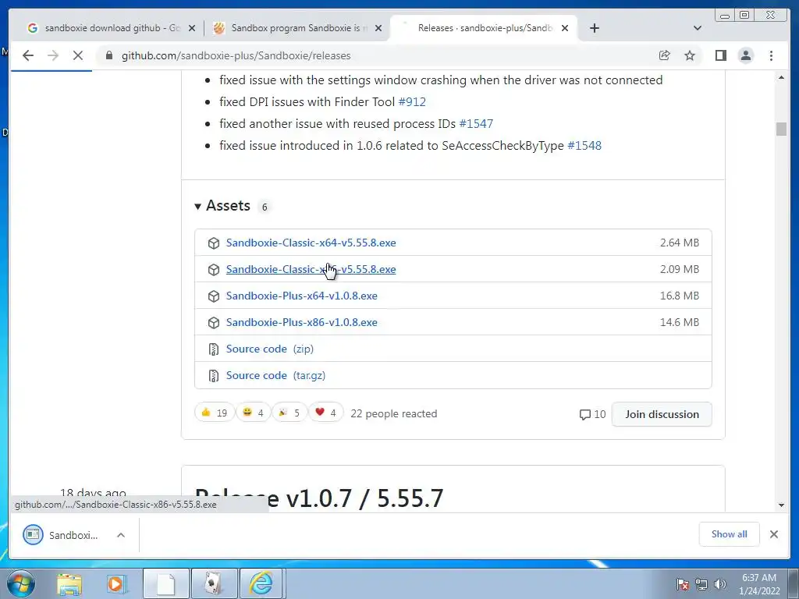Screen dimensions: 799x599
Task: Open the side panel icon
Action: (720, 55)
